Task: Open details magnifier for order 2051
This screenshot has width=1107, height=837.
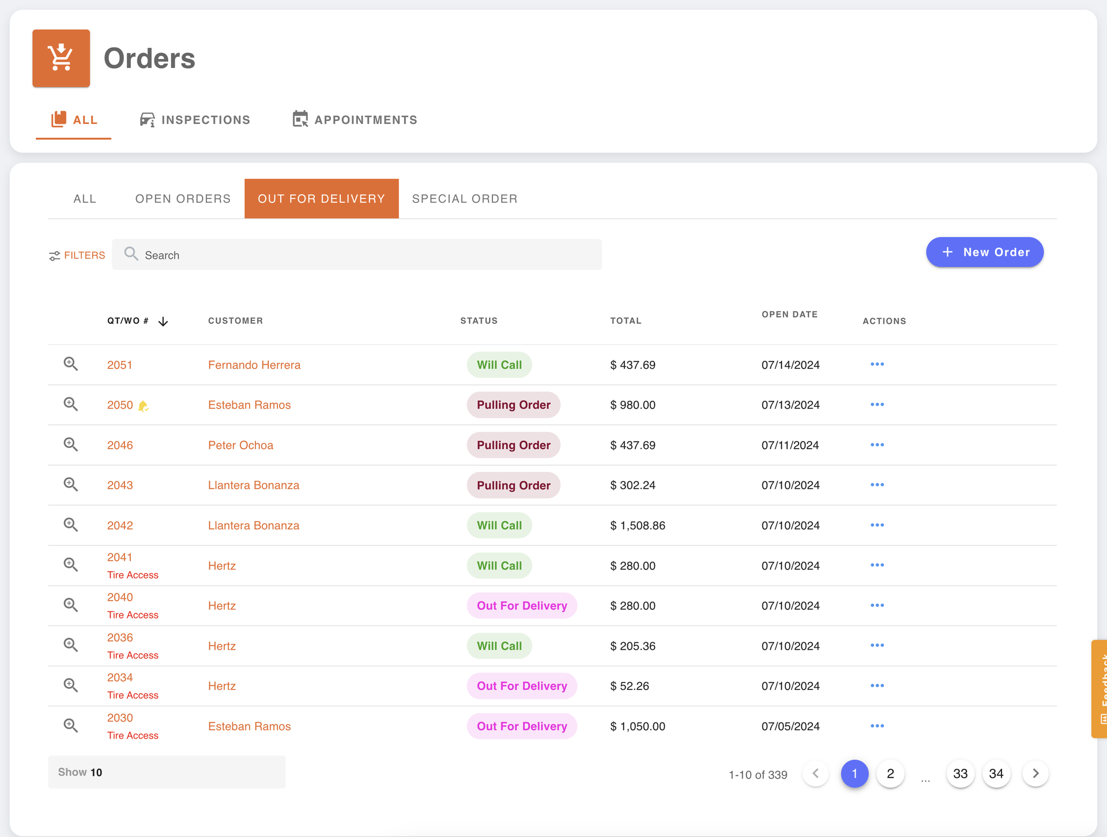Action: tap(71, 364)
